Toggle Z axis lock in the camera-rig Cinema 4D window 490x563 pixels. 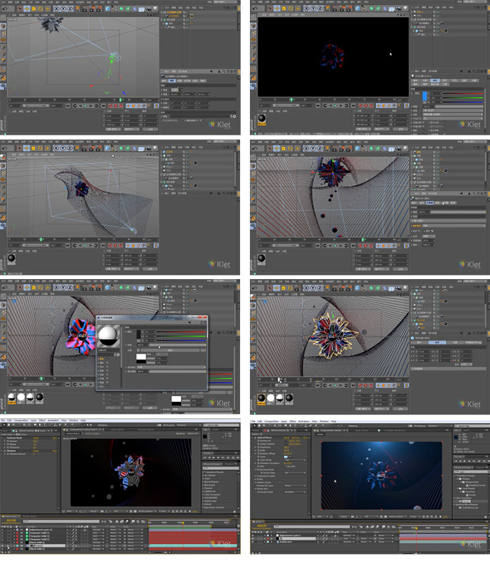(x=70, y=8)
